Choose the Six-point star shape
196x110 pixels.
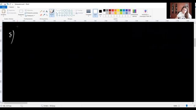tap(64, 15)
